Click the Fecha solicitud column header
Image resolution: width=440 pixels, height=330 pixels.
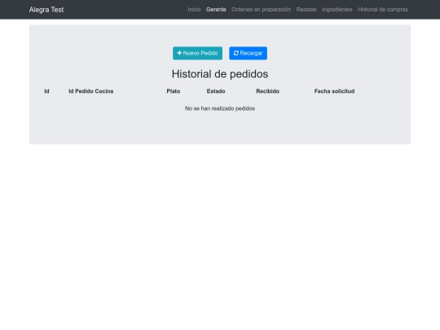[334, 91]
